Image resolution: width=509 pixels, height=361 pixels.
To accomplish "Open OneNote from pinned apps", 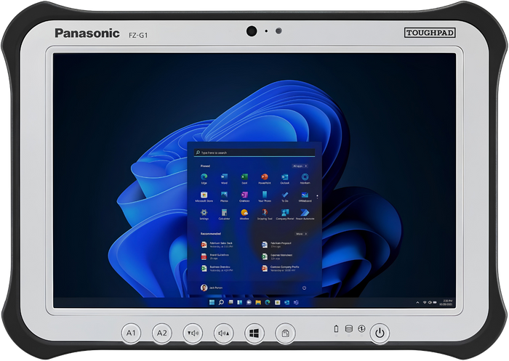I will coord(244,197).
